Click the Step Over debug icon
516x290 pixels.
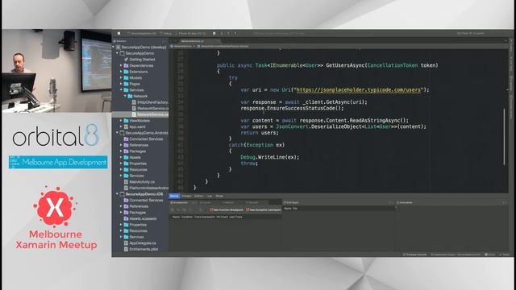222,33
